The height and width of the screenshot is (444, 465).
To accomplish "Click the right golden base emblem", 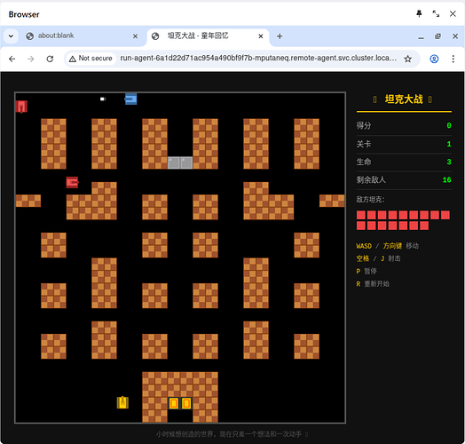I will coord(186,403).
